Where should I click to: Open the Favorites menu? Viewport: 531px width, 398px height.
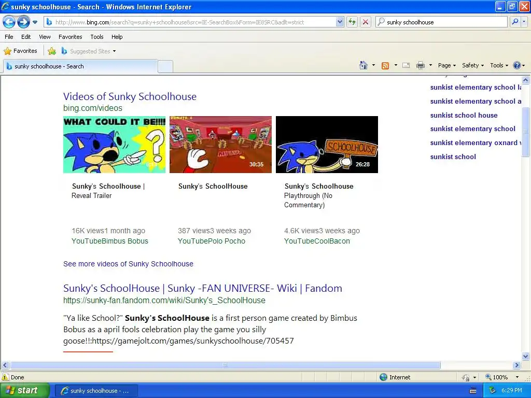70,37
